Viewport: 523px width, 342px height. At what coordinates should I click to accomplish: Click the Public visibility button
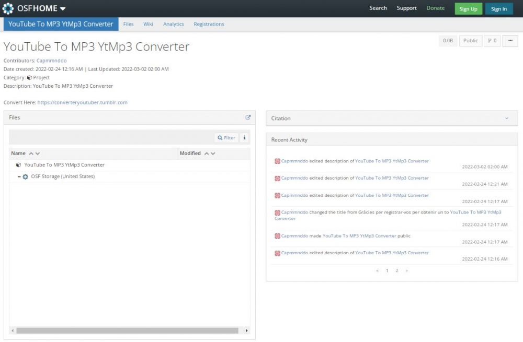470,41
